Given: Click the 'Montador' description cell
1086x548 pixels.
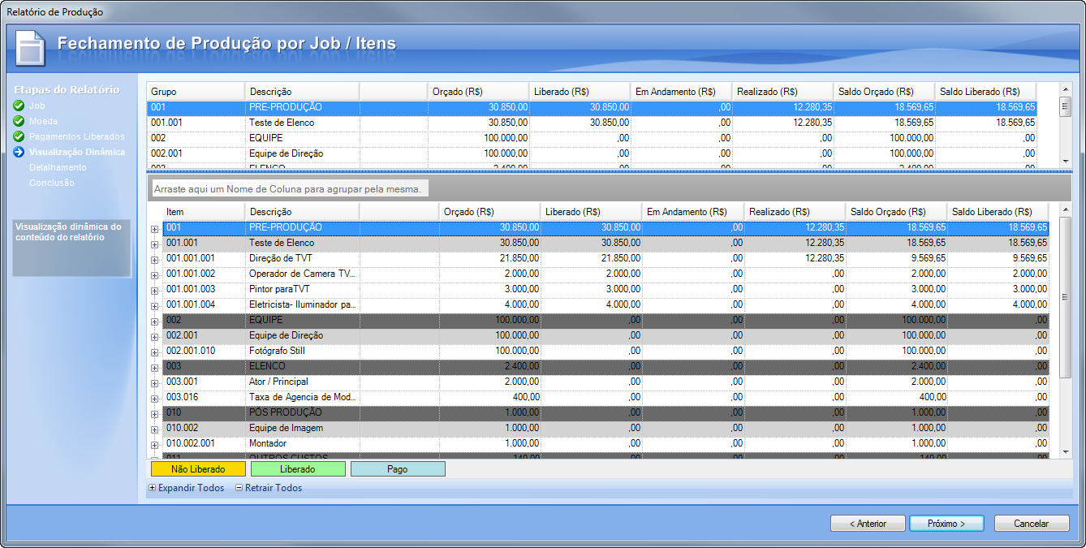Looking at the screenshot, I should coord(301,443).
